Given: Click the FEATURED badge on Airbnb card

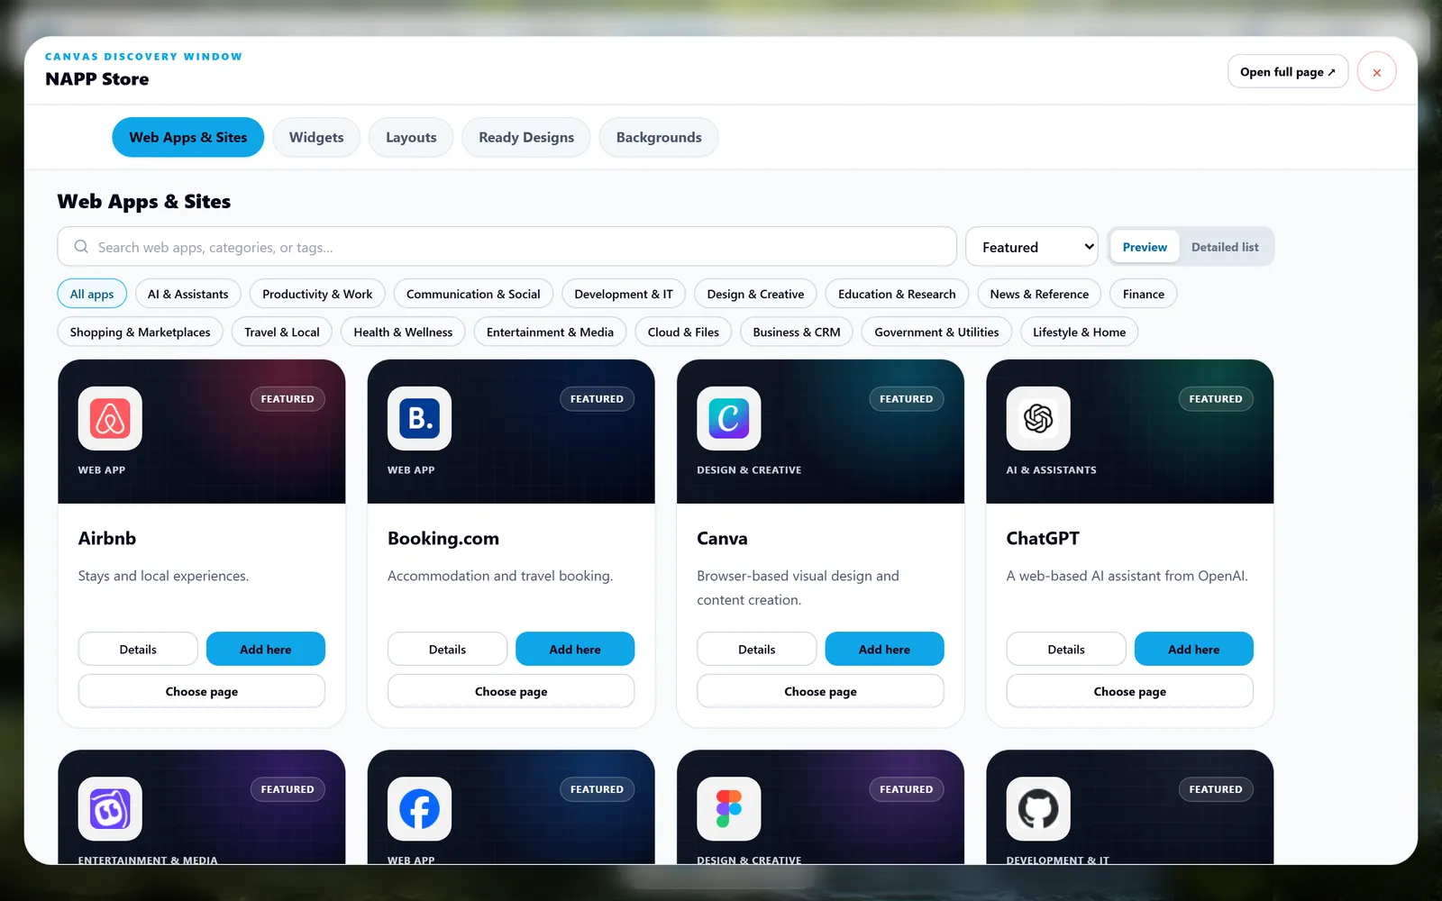Looking at the screenshot, I should tap(287, 398).
